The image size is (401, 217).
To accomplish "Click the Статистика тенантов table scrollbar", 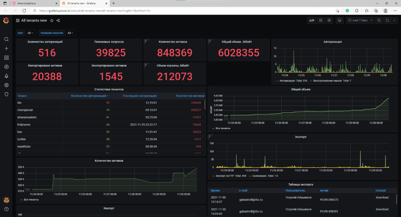I will tap(205, 104).
